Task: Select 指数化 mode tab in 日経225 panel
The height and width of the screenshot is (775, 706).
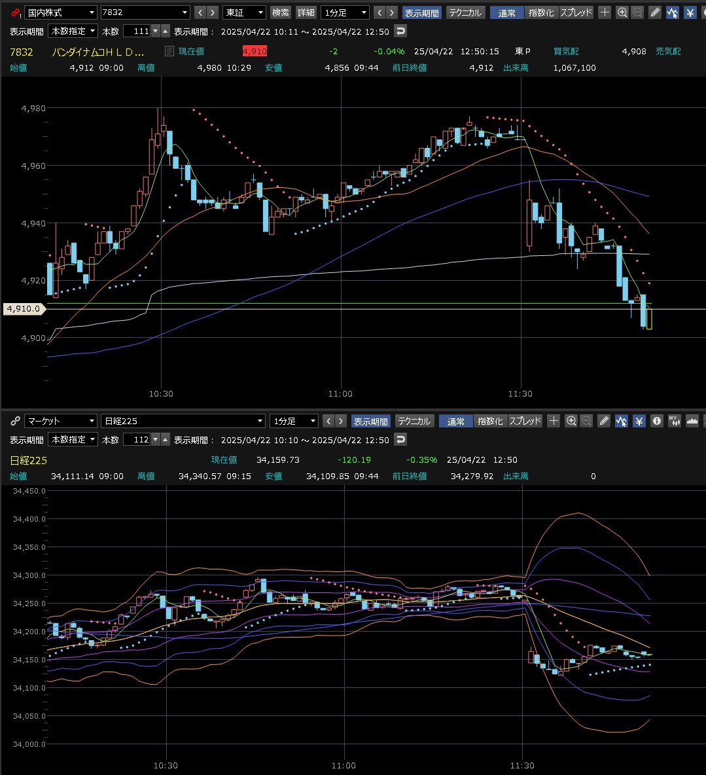Action: coord(490,421)
